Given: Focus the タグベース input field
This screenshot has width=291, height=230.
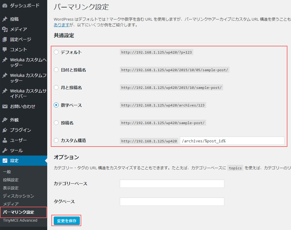Looking at the screenshot, I should (x=172, y=202).
